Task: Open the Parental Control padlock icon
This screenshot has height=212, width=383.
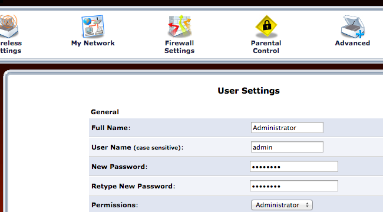Action: (x=266, y=26)
